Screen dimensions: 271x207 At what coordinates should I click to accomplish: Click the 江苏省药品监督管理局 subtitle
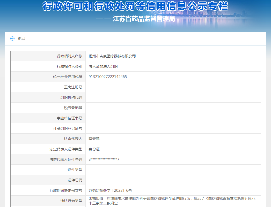pyautogui.click(x=144, y=19)
